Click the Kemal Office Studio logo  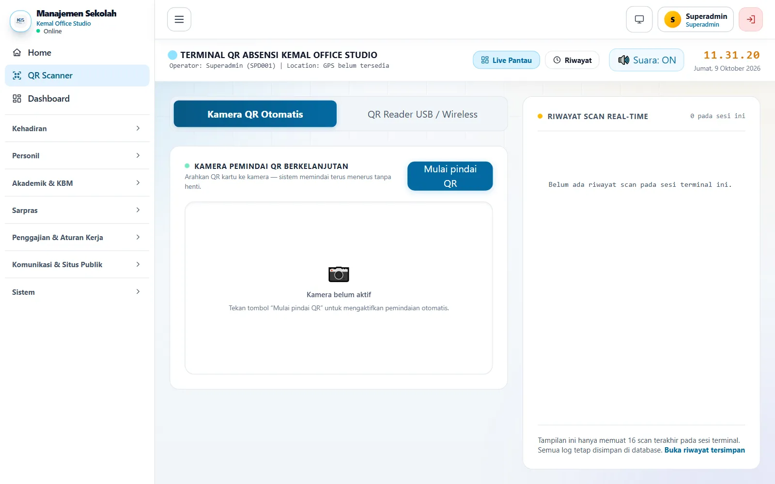tap(20, 21)
